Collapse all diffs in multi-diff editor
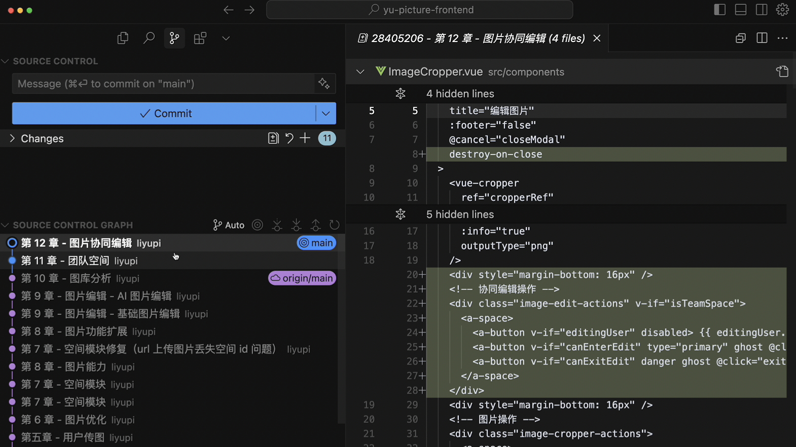Image resolution: width=796 pixels, height=447 pixels. click(741, 38)
